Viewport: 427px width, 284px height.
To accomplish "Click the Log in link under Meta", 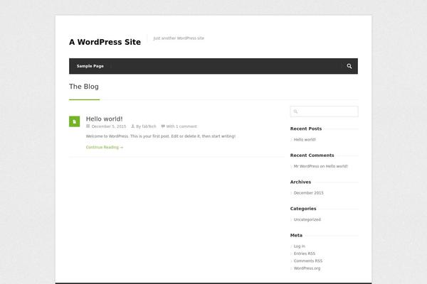I will (300, 246).
